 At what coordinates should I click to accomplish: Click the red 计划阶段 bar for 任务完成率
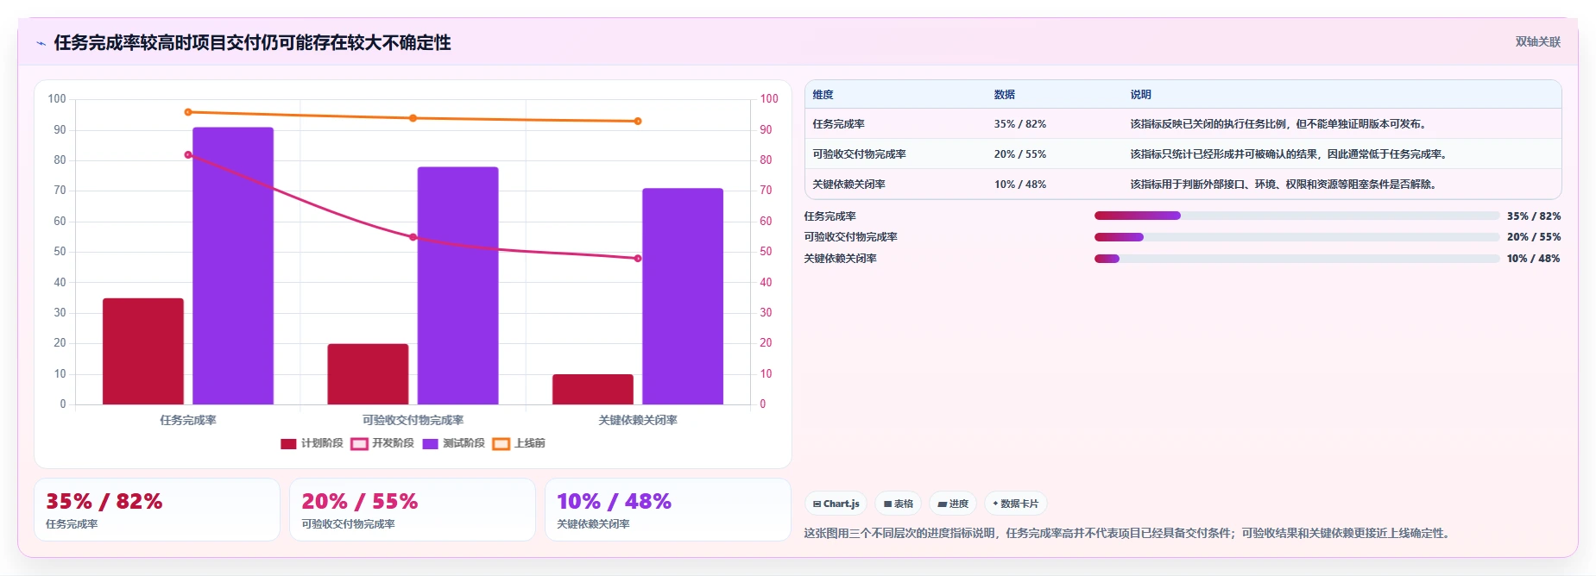(143, 351)
